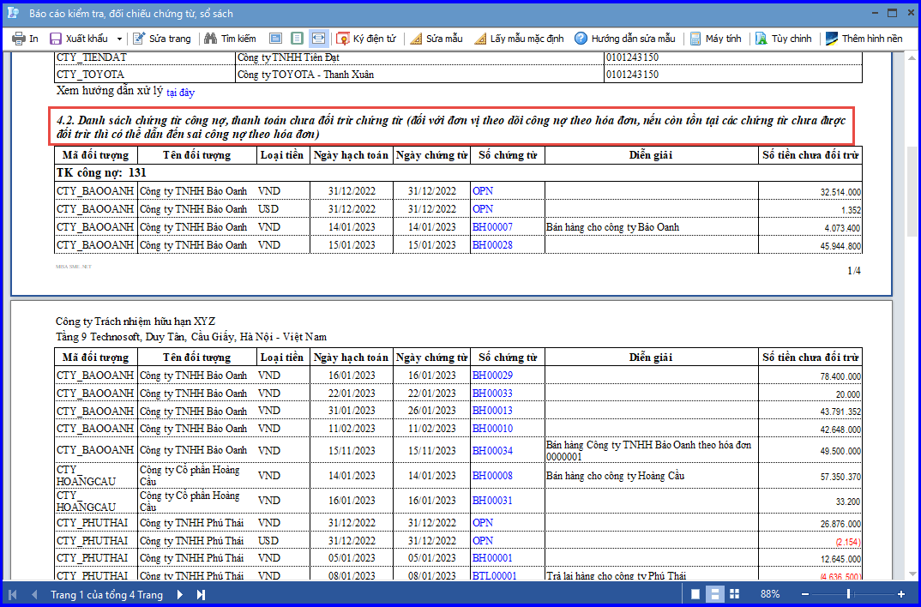Click the vertical scrollbar up arrow
This screenshot has width=921, height=607.
click(x=912, y=58)
